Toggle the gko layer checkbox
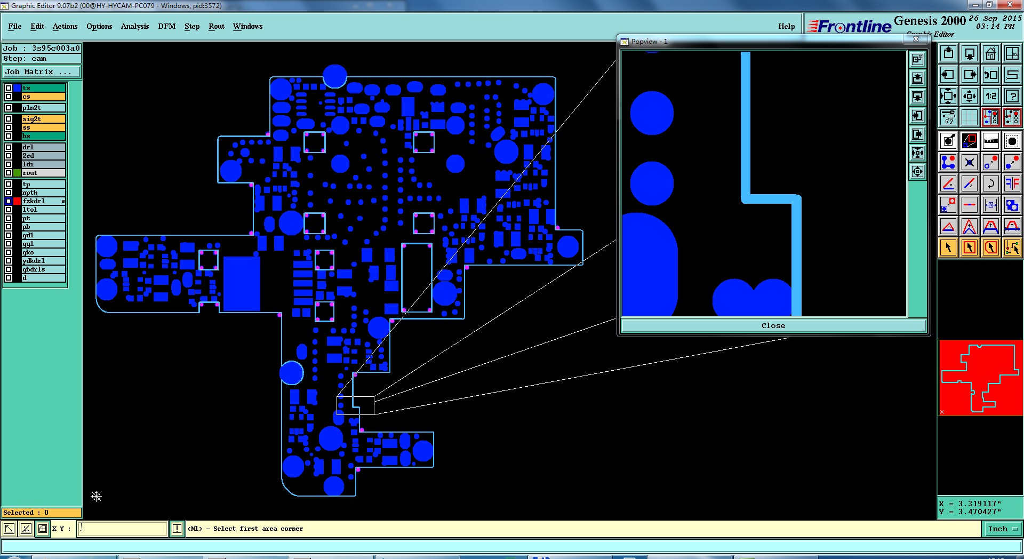 click(x=9, y=252)
